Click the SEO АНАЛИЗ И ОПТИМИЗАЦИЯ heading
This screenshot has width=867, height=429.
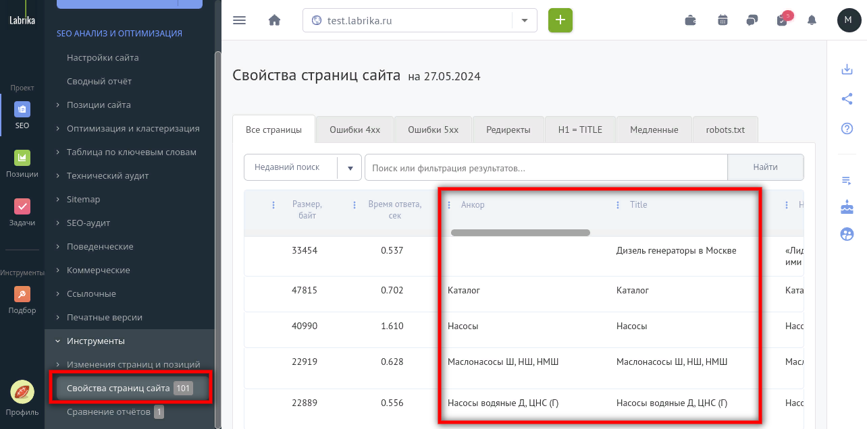click(119, 33)
